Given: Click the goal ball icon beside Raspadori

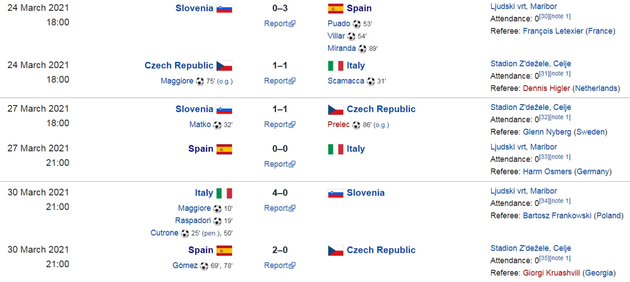Looking at the screenshot, I should (218, 221).
